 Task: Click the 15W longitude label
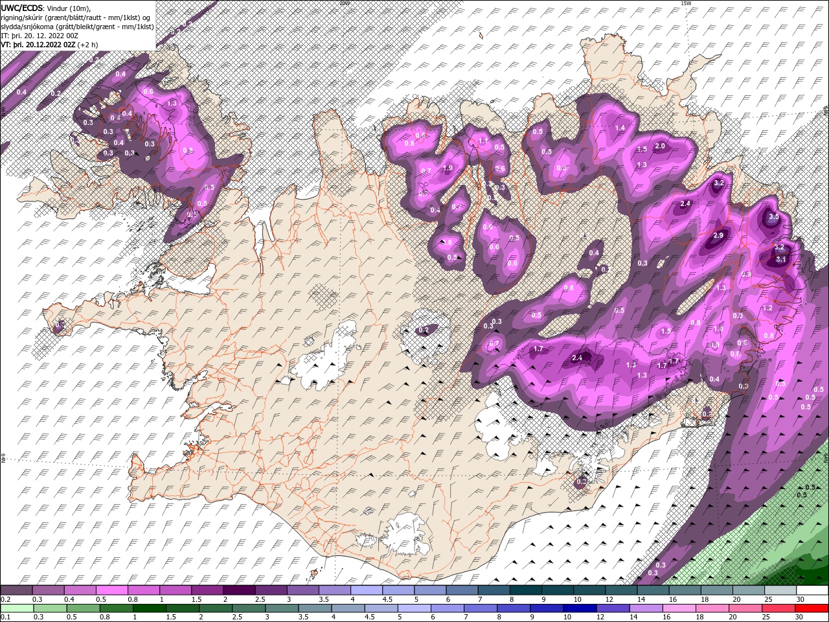[x=687, y=3]
